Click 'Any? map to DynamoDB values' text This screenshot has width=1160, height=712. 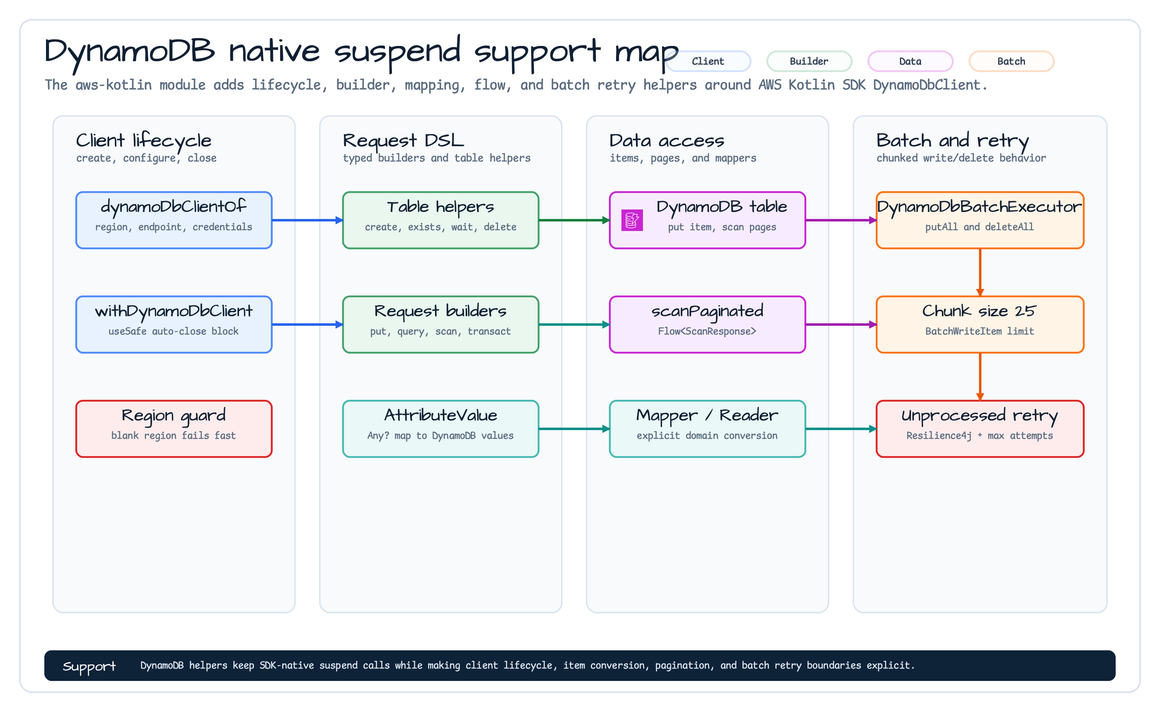coord(440,435)
